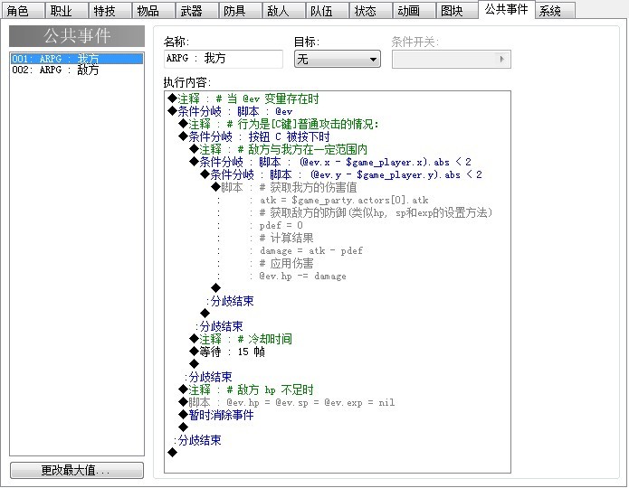The image size is (629, 488).
Task: Select condition line with @ev.y - $game_player.y
Action: (341, 174)
